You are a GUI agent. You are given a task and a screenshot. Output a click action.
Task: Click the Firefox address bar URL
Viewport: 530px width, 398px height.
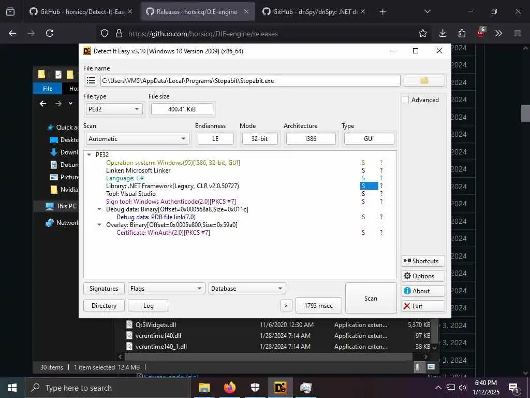tap(203, 34)
